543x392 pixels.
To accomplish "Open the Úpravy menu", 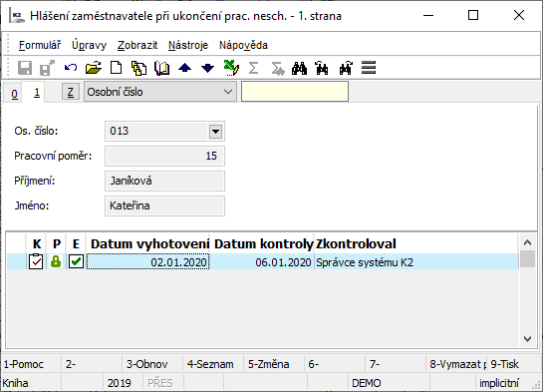I will [89, 45].
